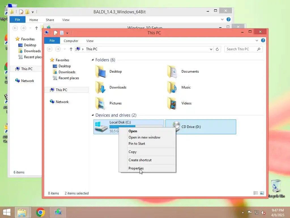
Task: Click taskbar clock showing 9:47 PM
Action: (278, 210)
